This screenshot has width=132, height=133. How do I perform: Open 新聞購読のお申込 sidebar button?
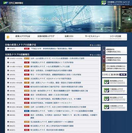pos(114,59)
